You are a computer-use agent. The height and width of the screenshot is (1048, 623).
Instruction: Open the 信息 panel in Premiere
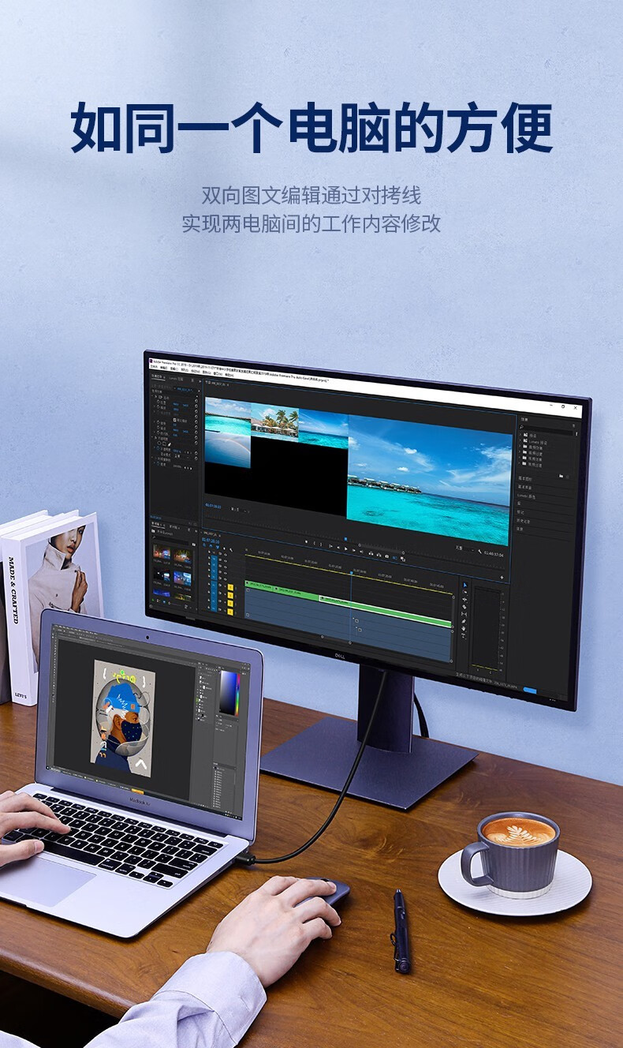coord(520,529)
